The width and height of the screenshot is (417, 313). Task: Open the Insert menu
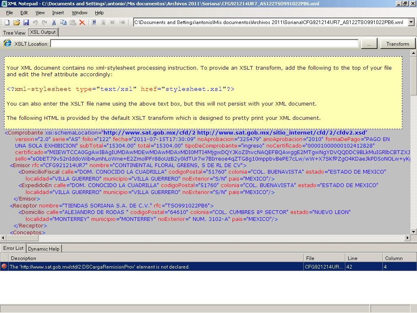(x=58, y=13)
